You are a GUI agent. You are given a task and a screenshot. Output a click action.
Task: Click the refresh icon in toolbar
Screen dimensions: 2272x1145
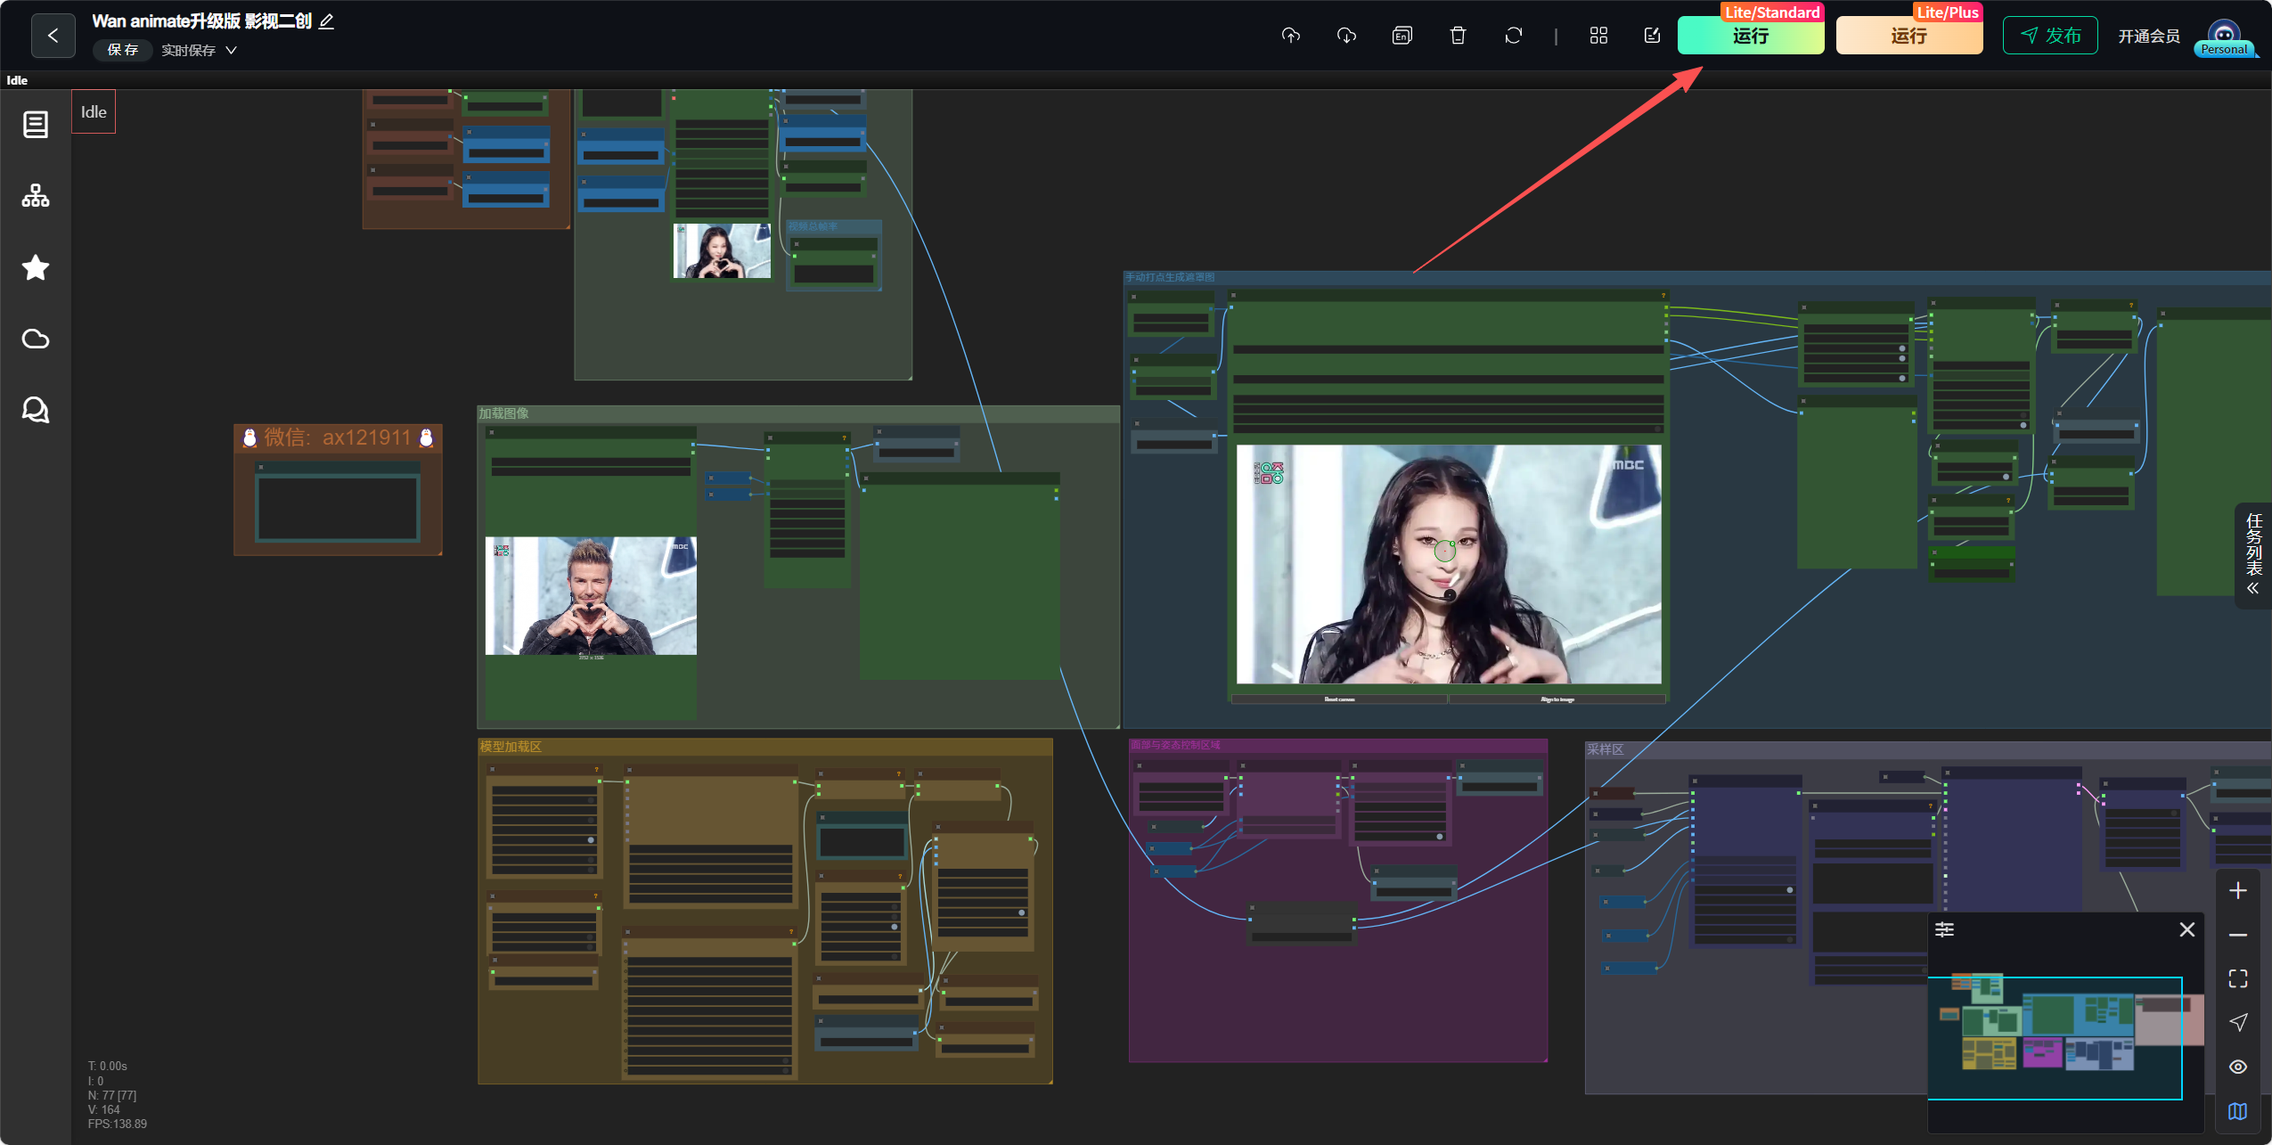click(1514, 36)
